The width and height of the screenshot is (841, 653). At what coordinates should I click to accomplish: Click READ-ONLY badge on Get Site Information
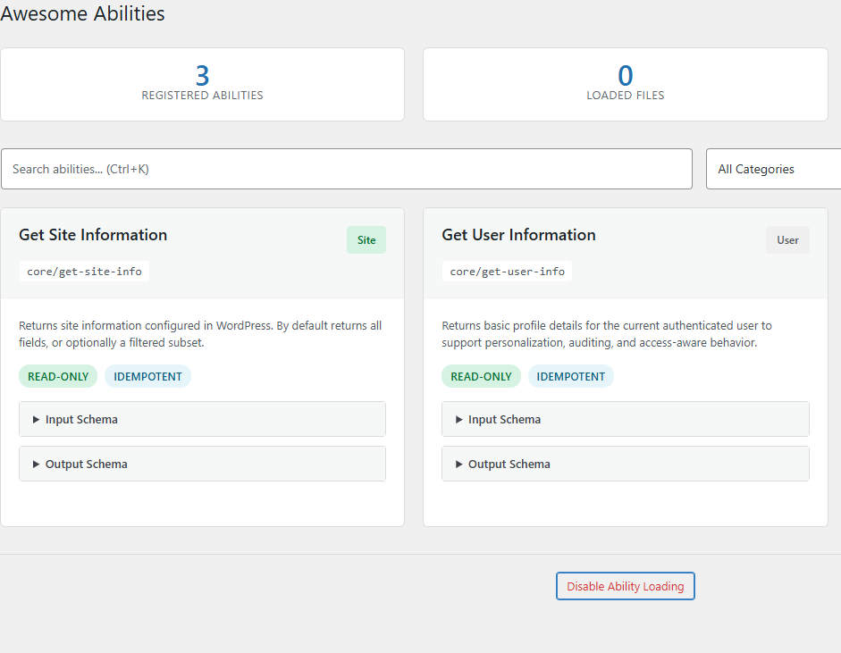[58, 376]
